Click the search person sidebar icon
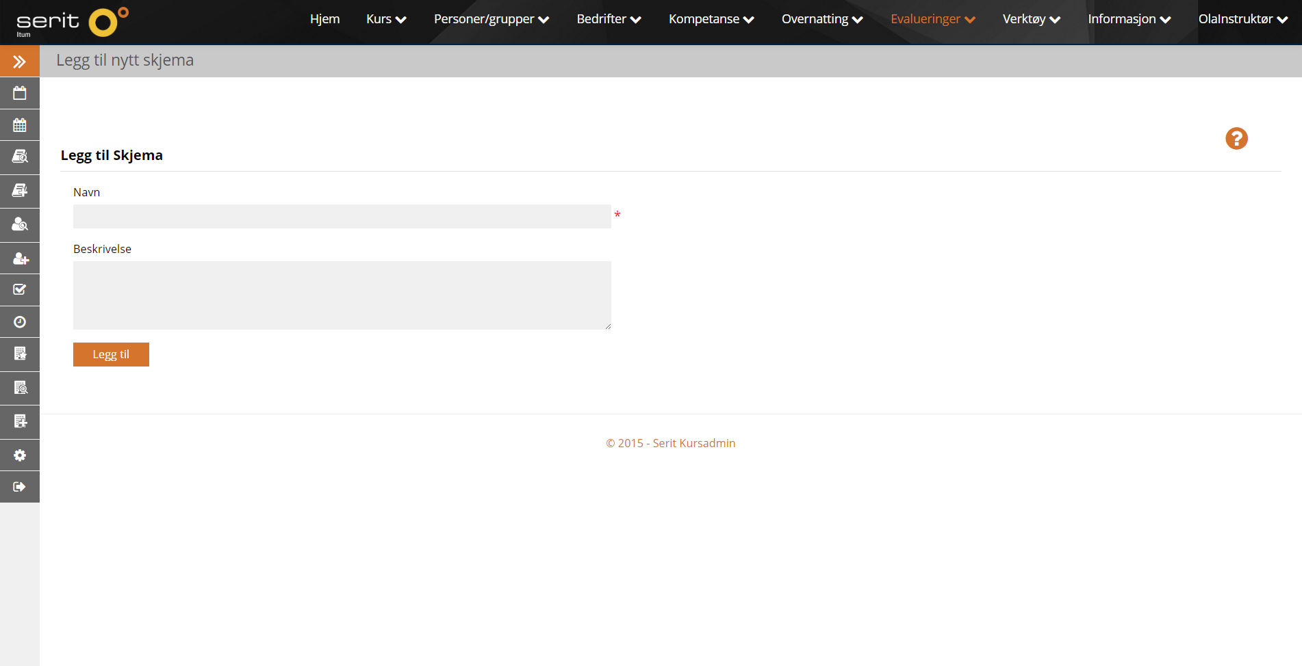The height and width of the screenshot is (666, 1302). (x=19, y=224)
